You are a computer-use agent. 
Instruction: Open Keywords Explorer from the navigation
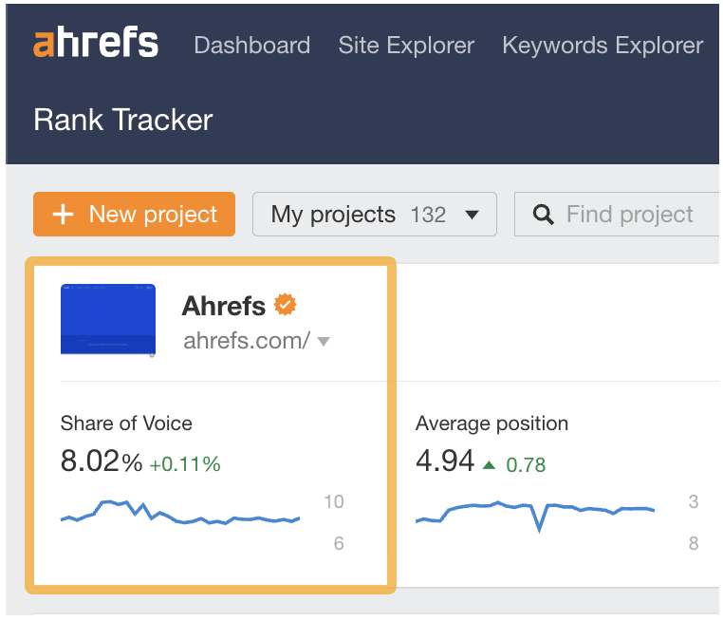click(x=602, y=45)
